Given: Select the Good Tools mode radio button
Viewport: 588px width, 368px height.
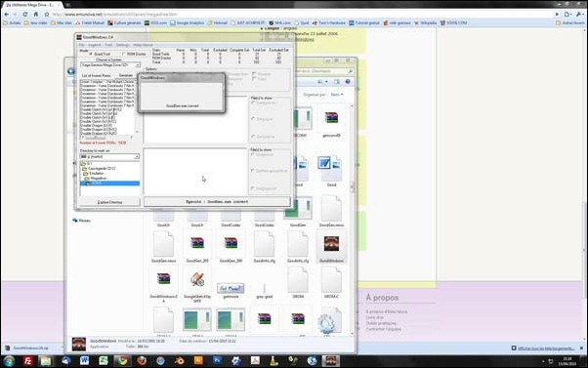Looking at the screenshot, I should pyautogui.click(x=91, y=54).
